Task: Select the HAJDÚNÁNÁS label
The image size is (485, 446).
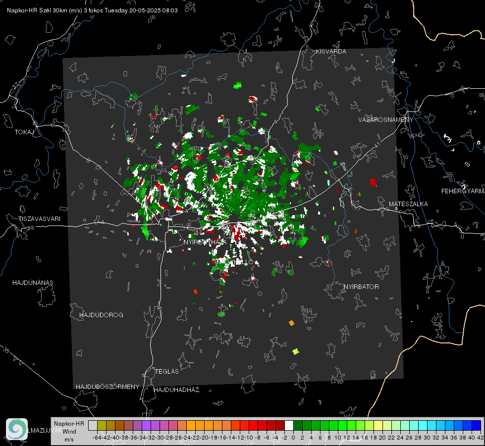Action: point(33,283)
